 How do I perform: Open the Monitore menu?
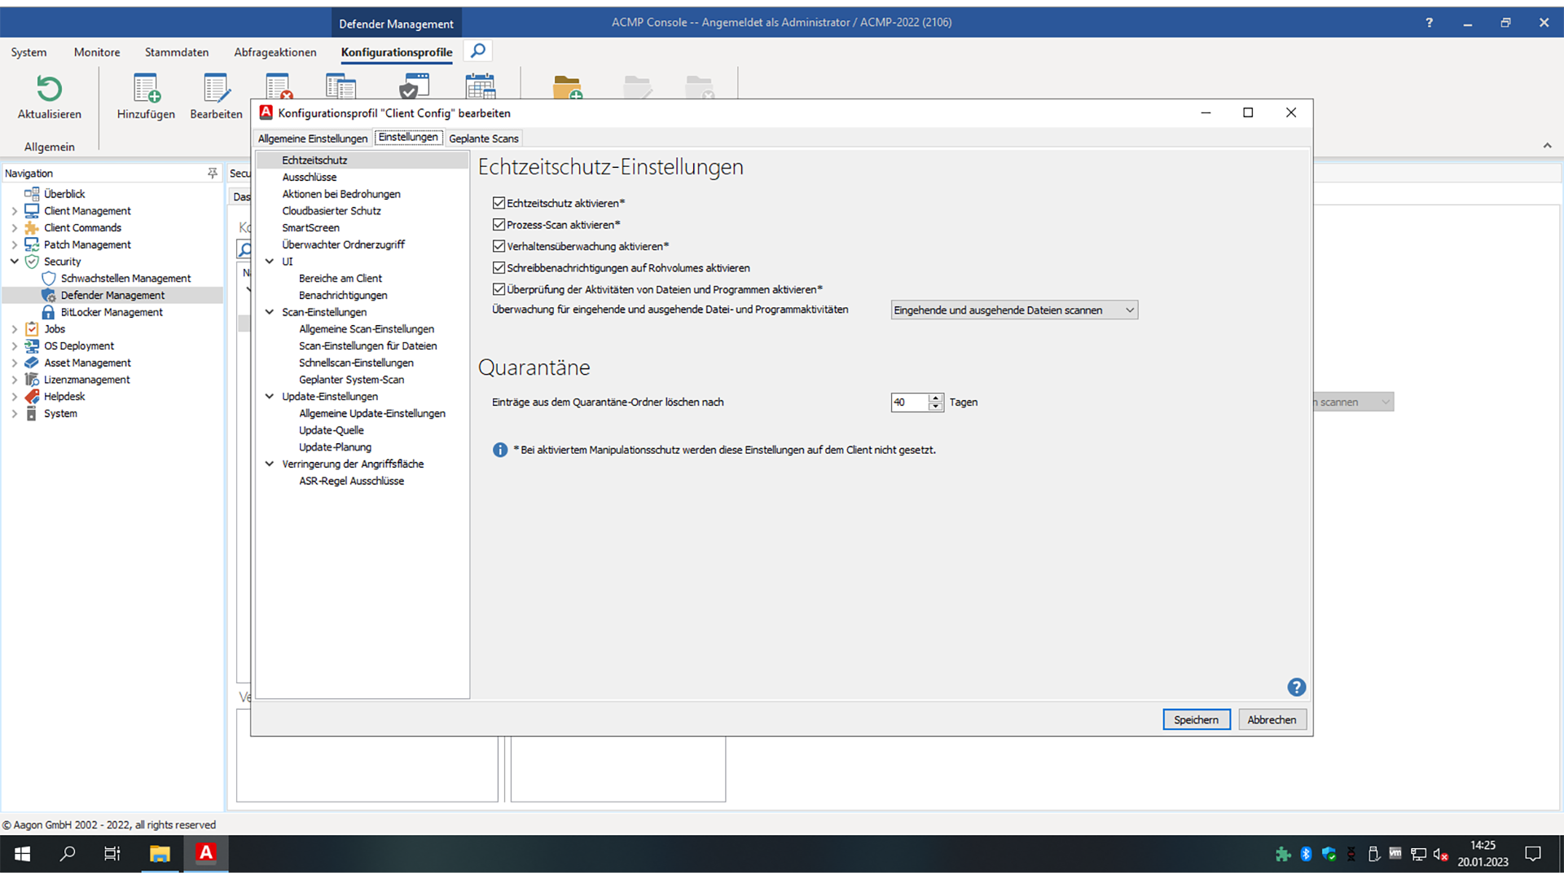97,52
